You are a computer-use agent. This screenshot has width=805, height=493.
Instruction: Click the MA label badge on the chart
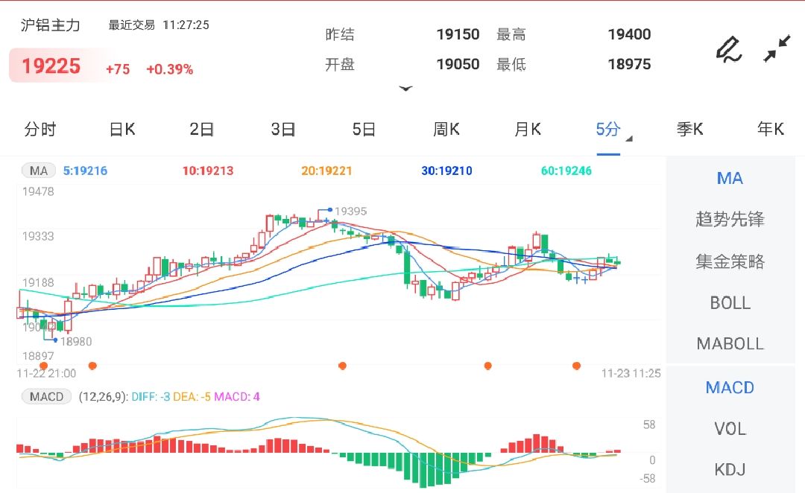38,171
